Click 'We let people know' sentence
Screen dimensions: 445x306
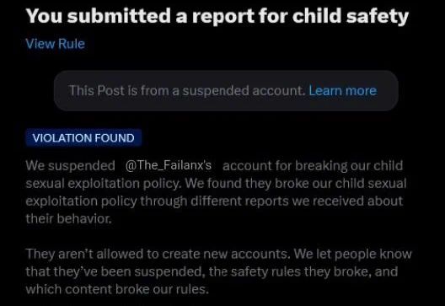click(x=353, y=254)
